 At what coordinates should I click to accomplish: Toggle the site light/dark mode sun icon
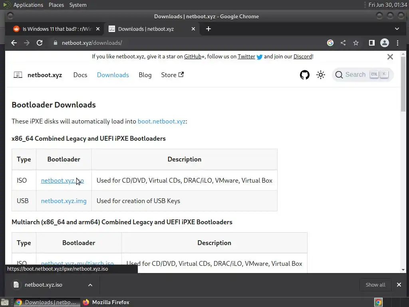coord(321,75)
